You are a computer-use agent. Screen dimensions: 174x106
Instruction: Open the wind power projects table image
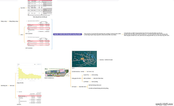[x=40, y=8]
